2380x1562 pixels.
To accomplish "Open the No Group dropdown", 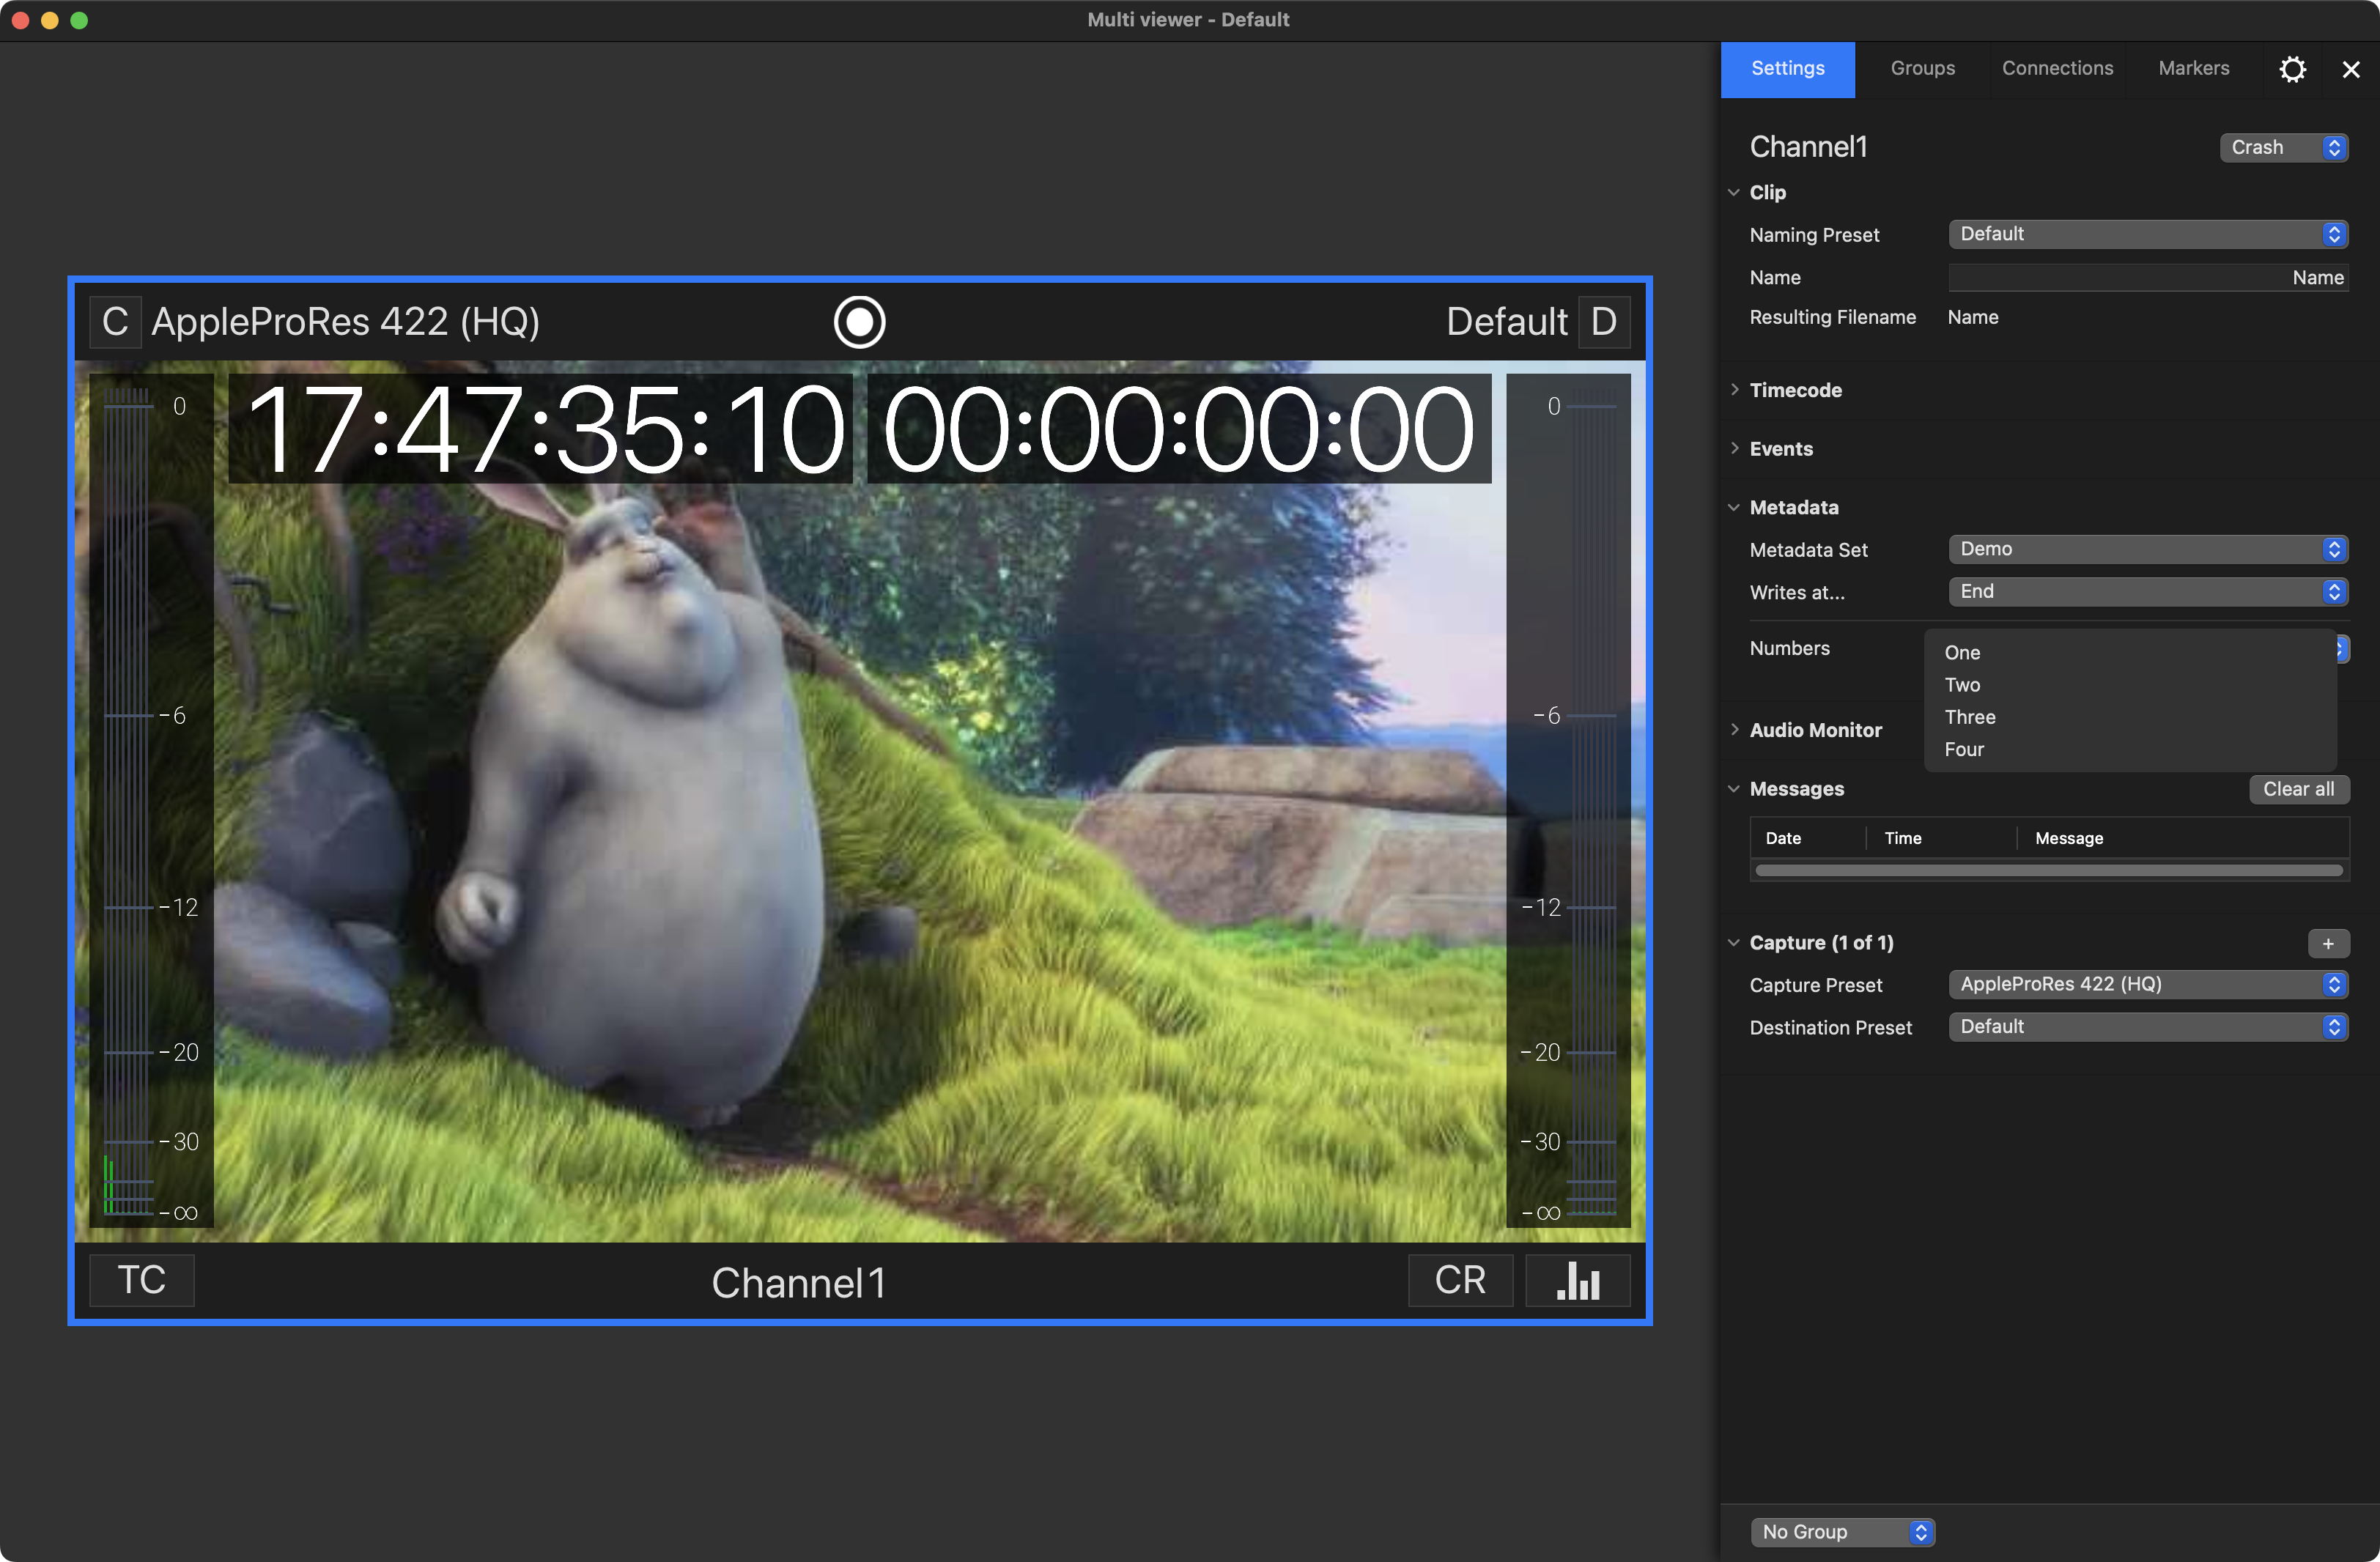I will 1843,1532.
